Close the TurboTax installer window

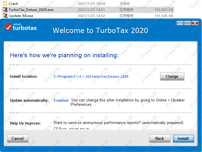[x=195, y=23]
